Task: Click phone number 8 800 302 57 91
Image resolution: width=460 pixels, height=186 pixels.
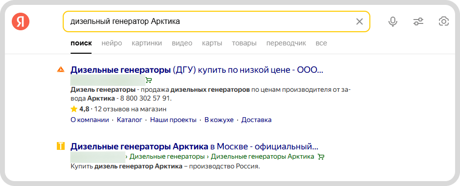Action: (146, 99)
